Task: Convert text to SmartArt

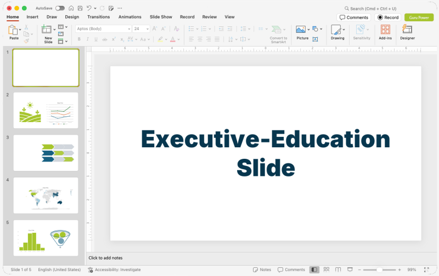Action: point(278,34)
